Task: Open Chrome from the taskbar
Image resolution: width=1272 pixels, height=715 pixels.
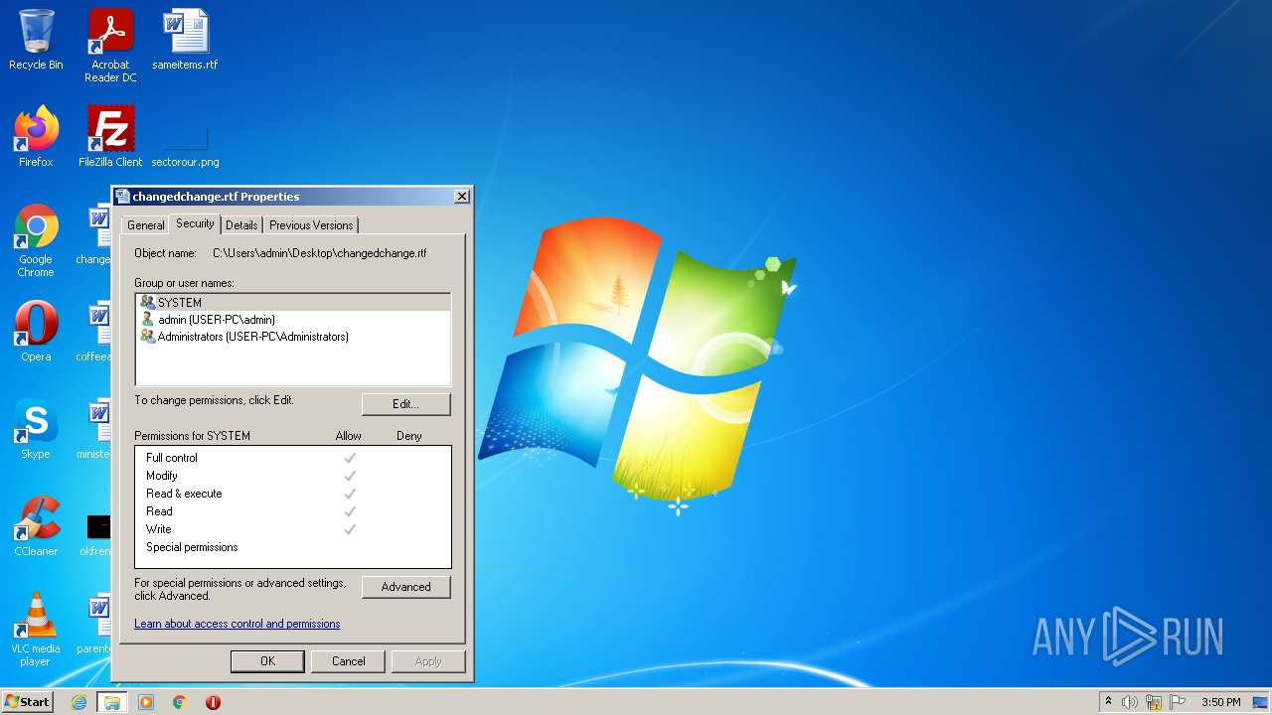Action: click(x=180, y=702)
